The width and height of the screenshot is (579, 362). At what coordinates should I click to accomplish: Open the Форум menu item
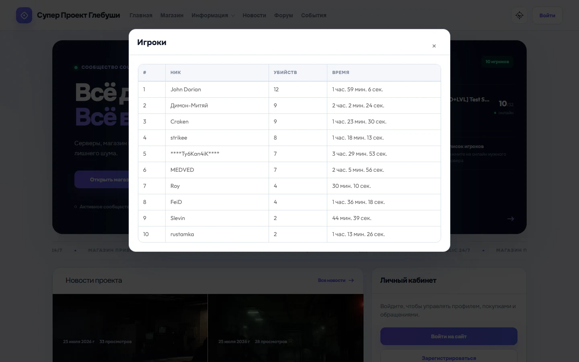coord(283,15)
